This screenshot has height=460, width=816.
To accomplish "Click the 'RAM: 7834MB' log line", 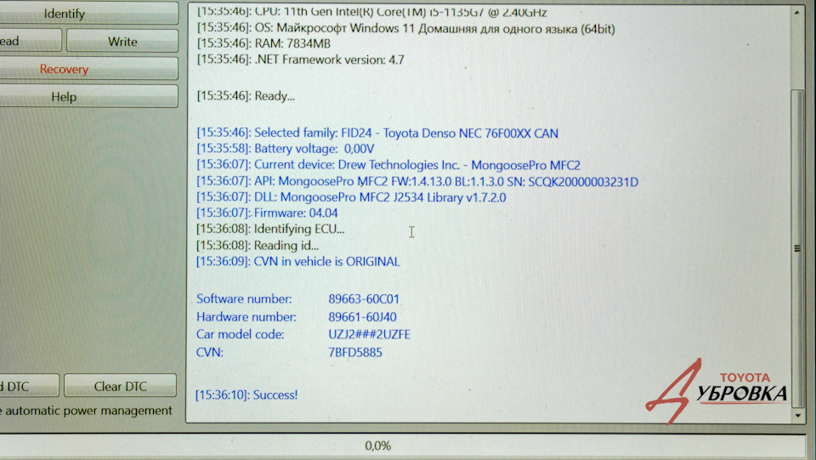I will (x=263, y=43).
